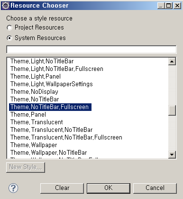Image resolution: width=183 pixels, height=199 pixels.
Task: Pick Theme.Light.WallpaperSettings item
Action: [x=52, y=84]
